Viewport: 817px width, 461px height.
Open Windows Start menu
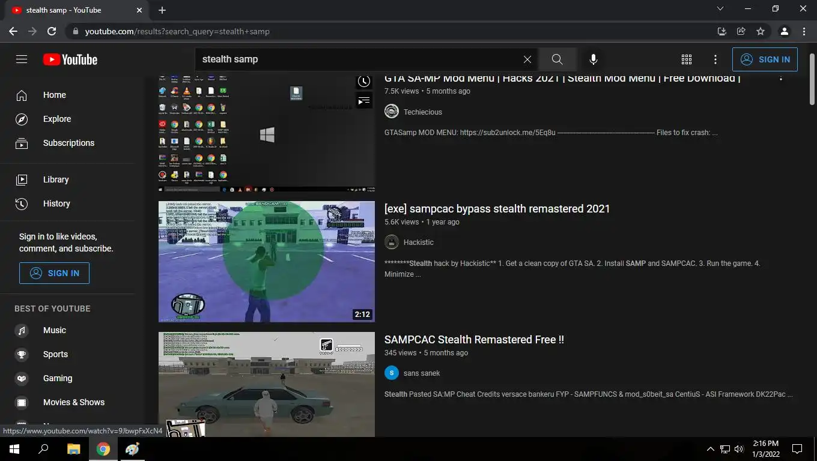[14, 449]
